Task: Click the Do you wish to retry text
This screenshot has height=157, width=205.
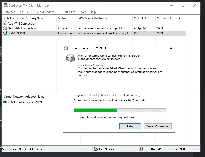Action: tap(107, 95)
